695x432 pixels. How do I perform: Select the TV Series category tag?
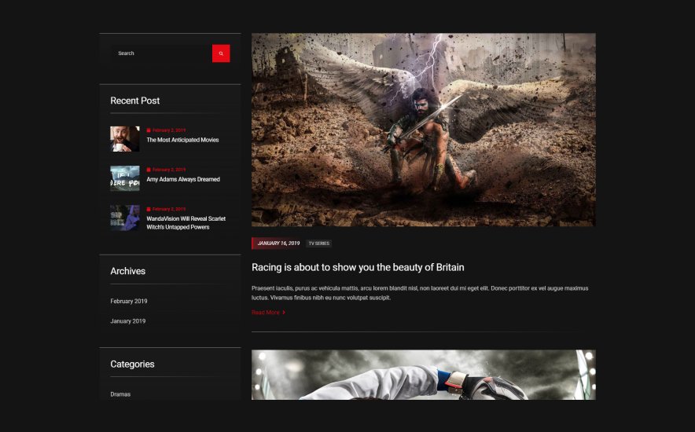[x=319, y=243]
